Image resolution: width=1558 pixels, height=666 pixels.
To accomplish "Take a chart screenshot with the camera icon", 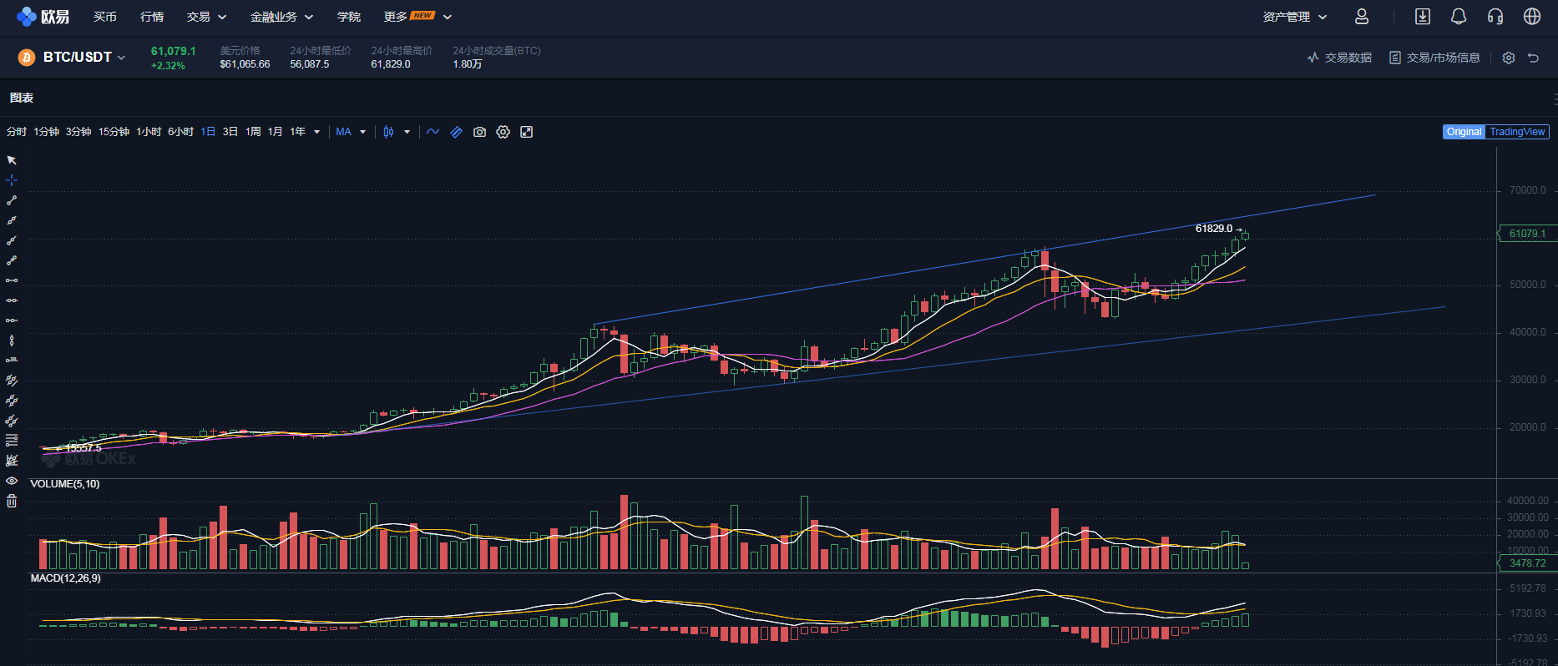I will point(479,132).
